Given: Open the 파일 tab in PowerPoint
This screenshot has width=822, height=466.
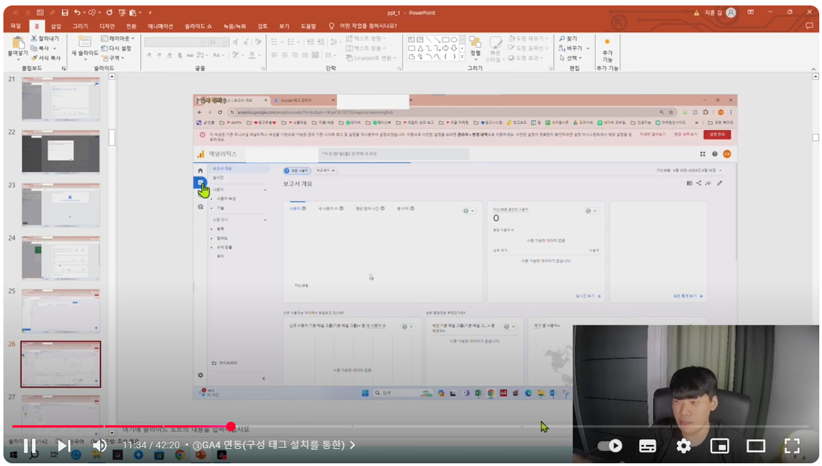Looking at the screenshot, I should pyautogui.click(x=16, y=26).
